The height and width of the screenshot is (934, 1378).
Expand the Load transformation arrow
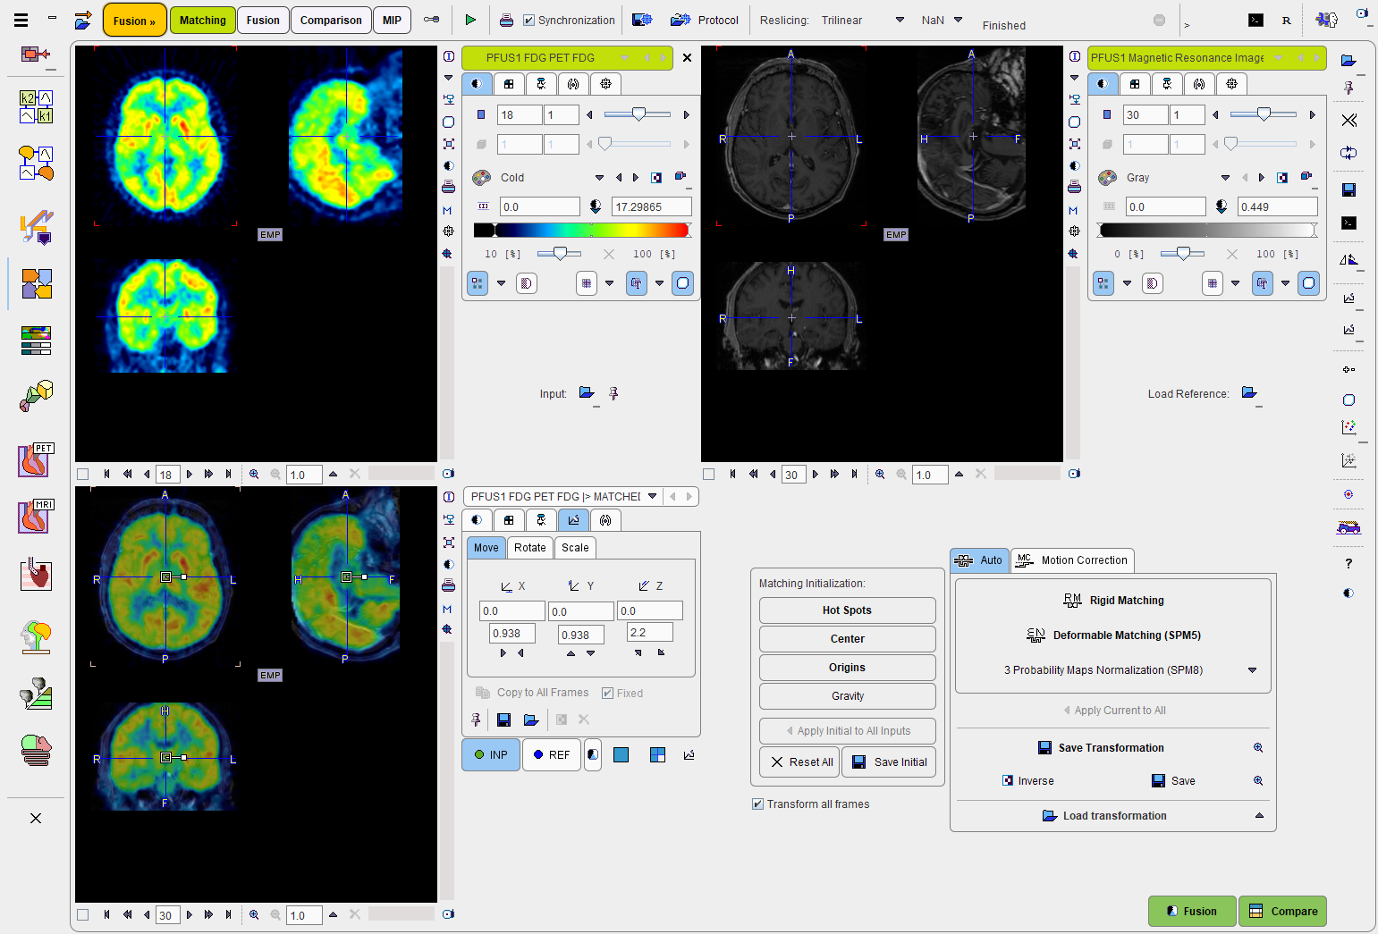coord(1259,816)
